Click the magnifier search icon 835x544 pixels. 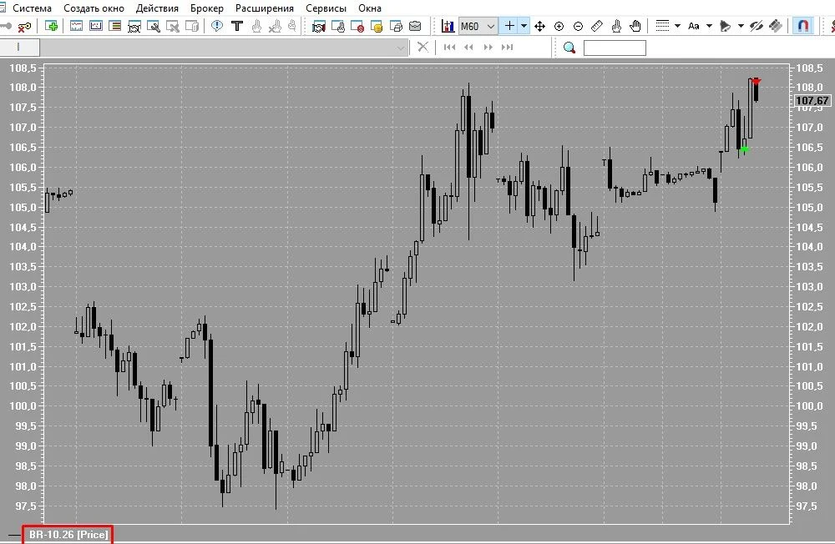pos(569,48)
